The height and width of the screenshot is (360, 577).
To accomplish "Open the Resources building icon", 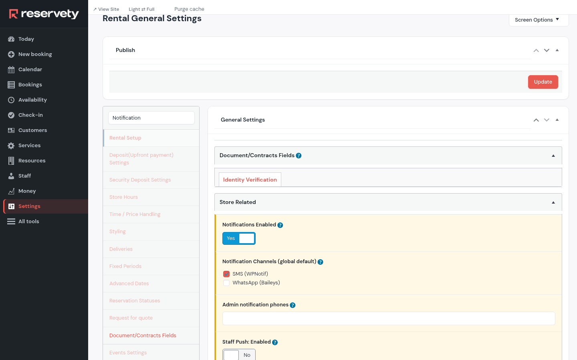I will [x=11, y=161].
